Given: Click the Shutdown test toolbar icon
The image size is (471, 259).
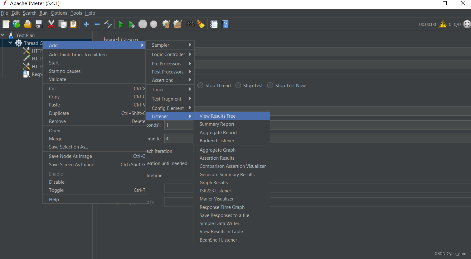Looking at the screenshot, I should pos(154,24).
